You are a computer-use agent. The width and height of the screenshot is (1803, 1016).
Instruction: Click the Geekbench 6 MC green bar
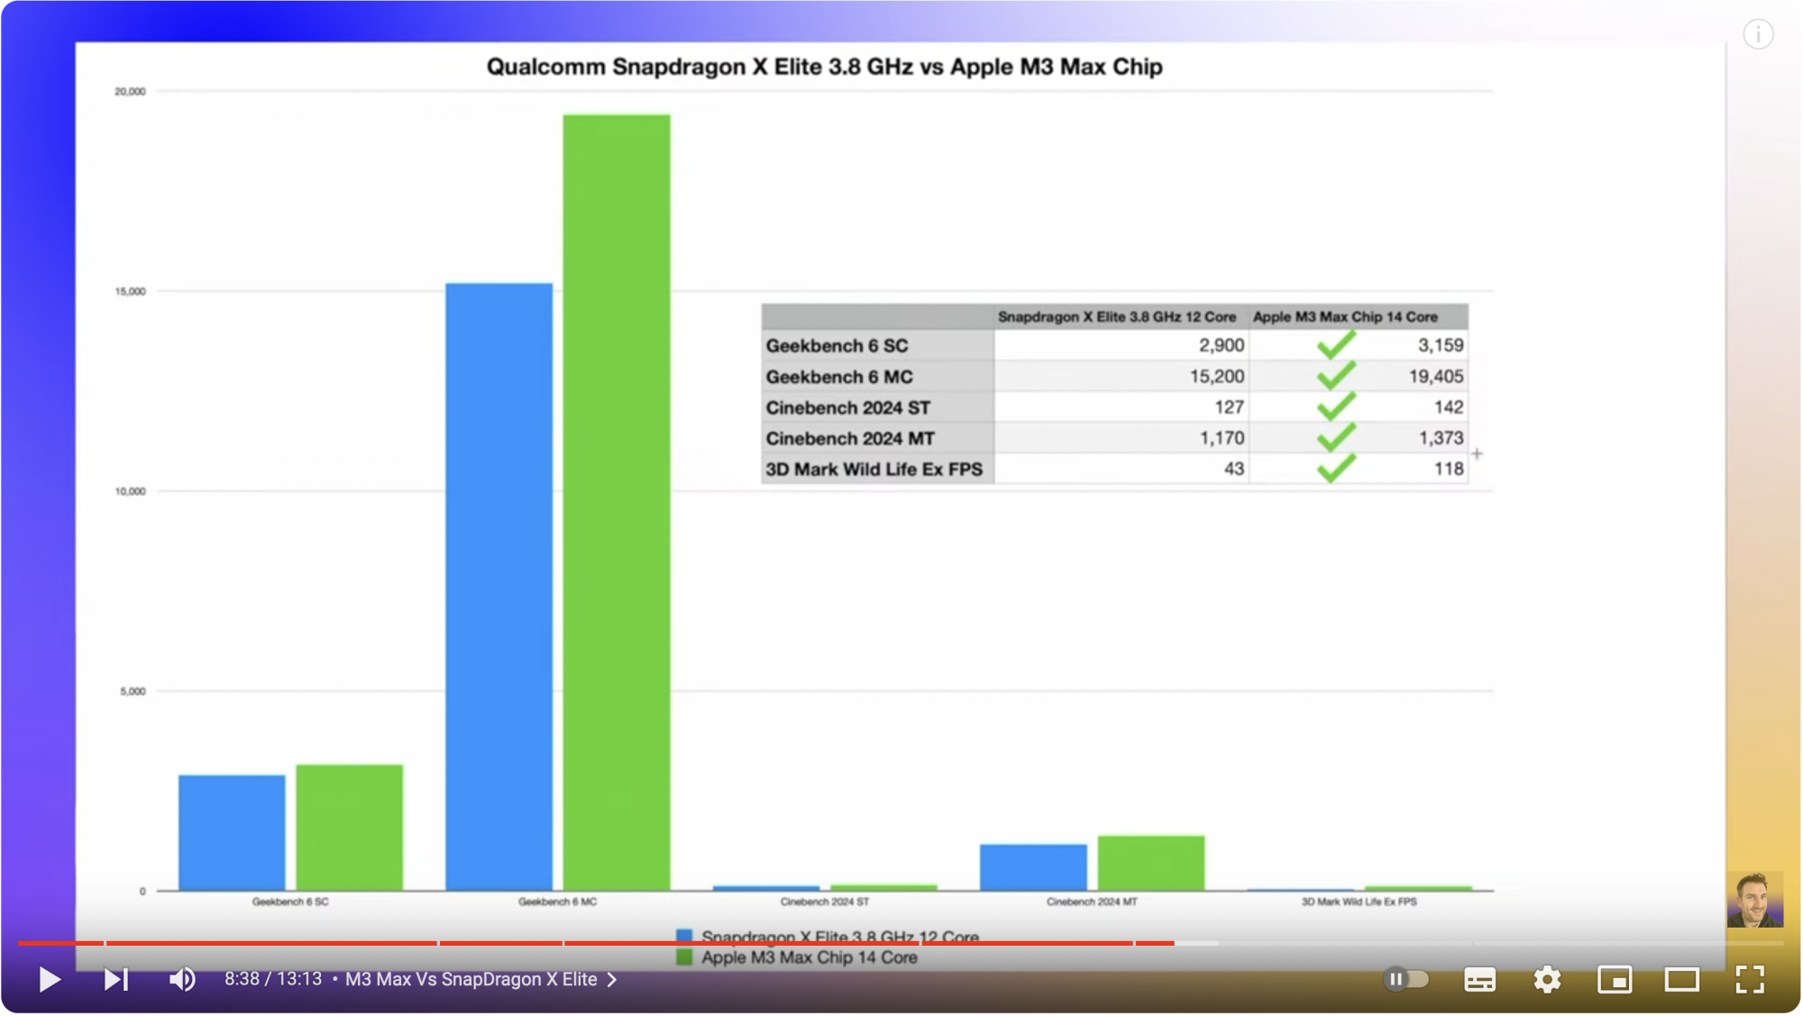pos(617,502)
